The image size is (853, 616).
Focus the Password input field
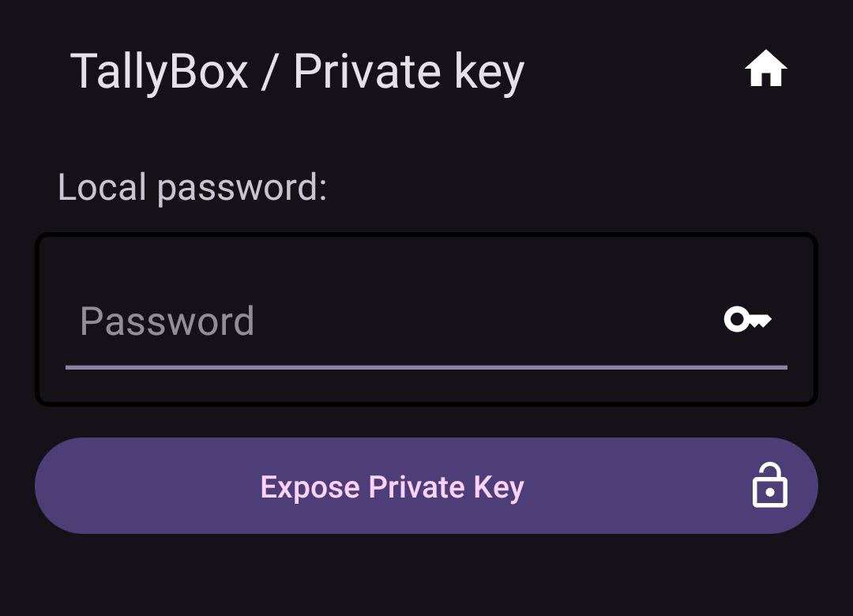point(426,321)
